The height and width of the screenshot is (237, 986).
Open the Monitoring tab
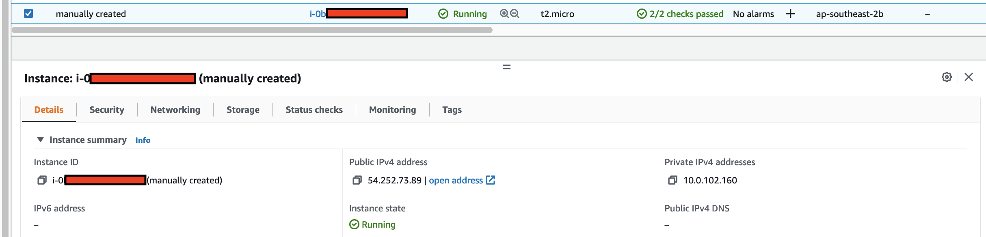coord(393,110)
